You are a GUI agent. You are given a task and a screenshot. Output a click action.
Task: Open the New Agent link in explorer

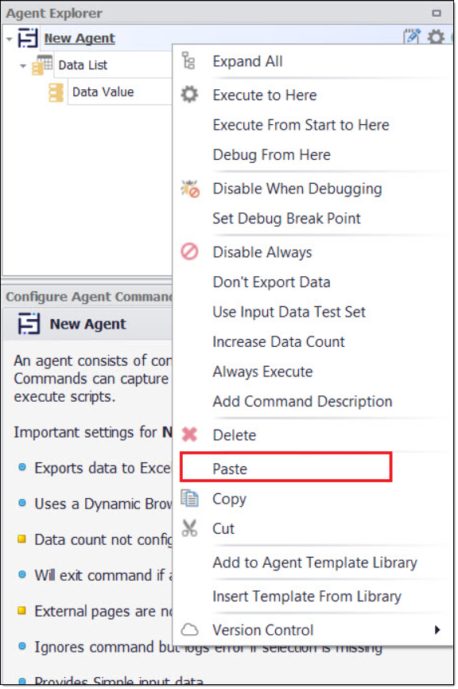pyautogui.click(x=80, y=38)
